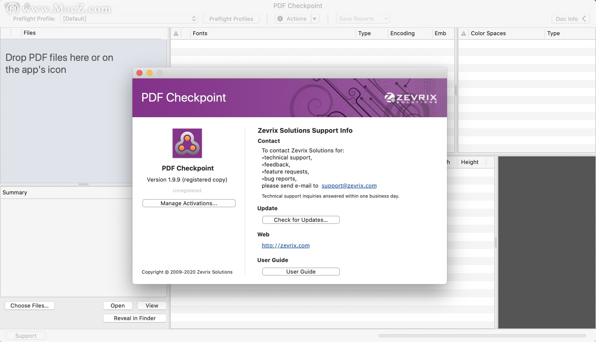Visit http://zevrix.com website link
This screenshot has width=596, height=342.
[x=285, y=245]
